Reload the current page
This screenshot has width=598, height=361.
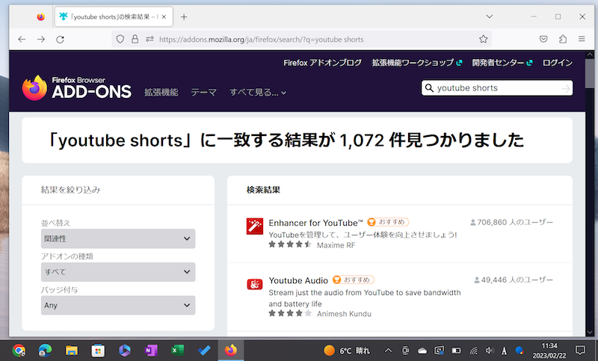coord(61,39)
